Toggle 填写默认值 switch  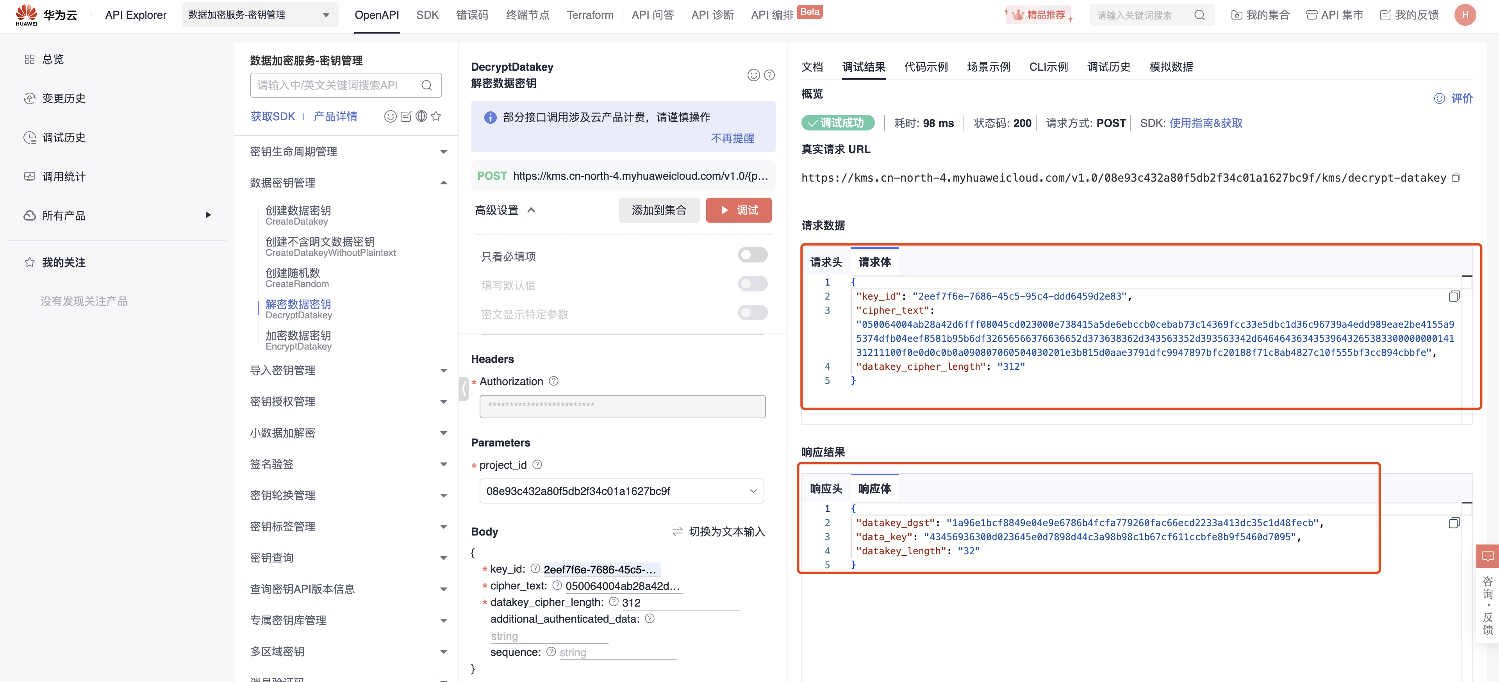point(752,284)
